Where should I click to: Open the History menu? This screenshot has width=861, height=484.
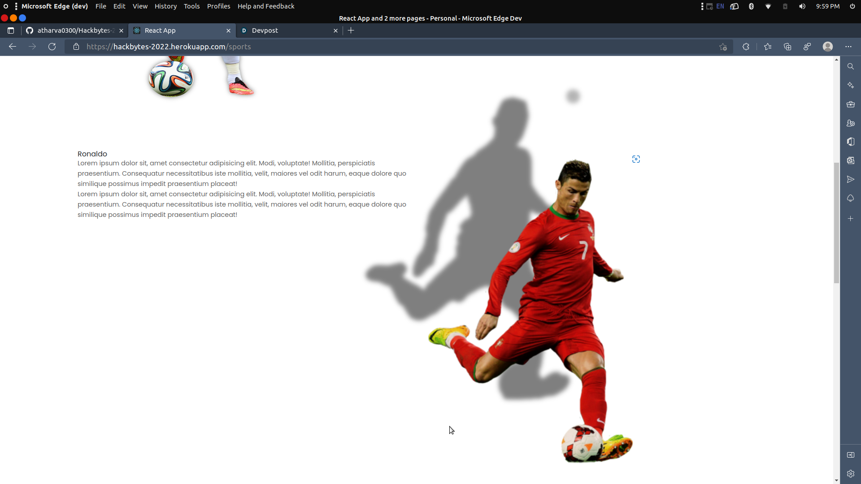coord(165,6)
